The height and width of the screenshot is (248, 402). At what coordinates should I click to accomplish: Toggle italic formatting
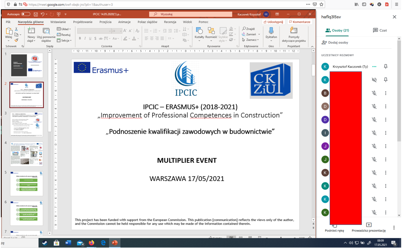[x=85, y=38]
